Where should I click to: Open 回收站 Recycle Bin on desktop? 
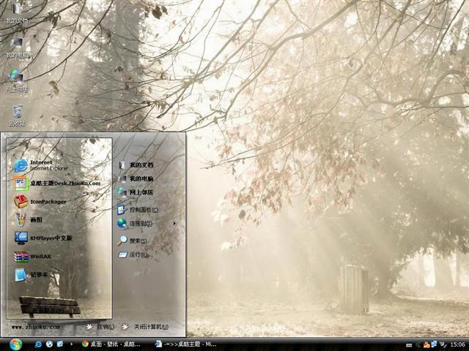point(17,116)
